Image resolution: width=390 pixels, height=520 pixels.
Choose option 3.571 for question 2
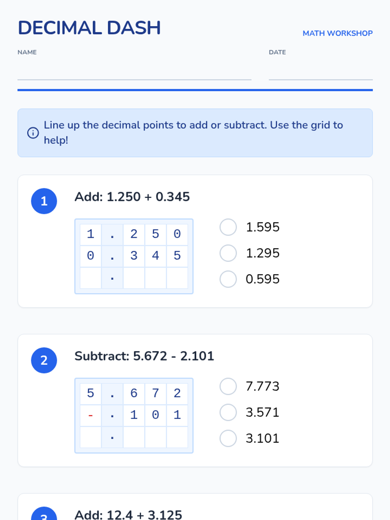(228, 412)
